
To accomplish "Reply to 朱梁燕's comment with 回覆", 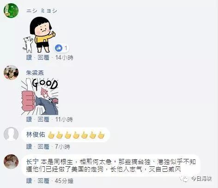I will (43, 119).
